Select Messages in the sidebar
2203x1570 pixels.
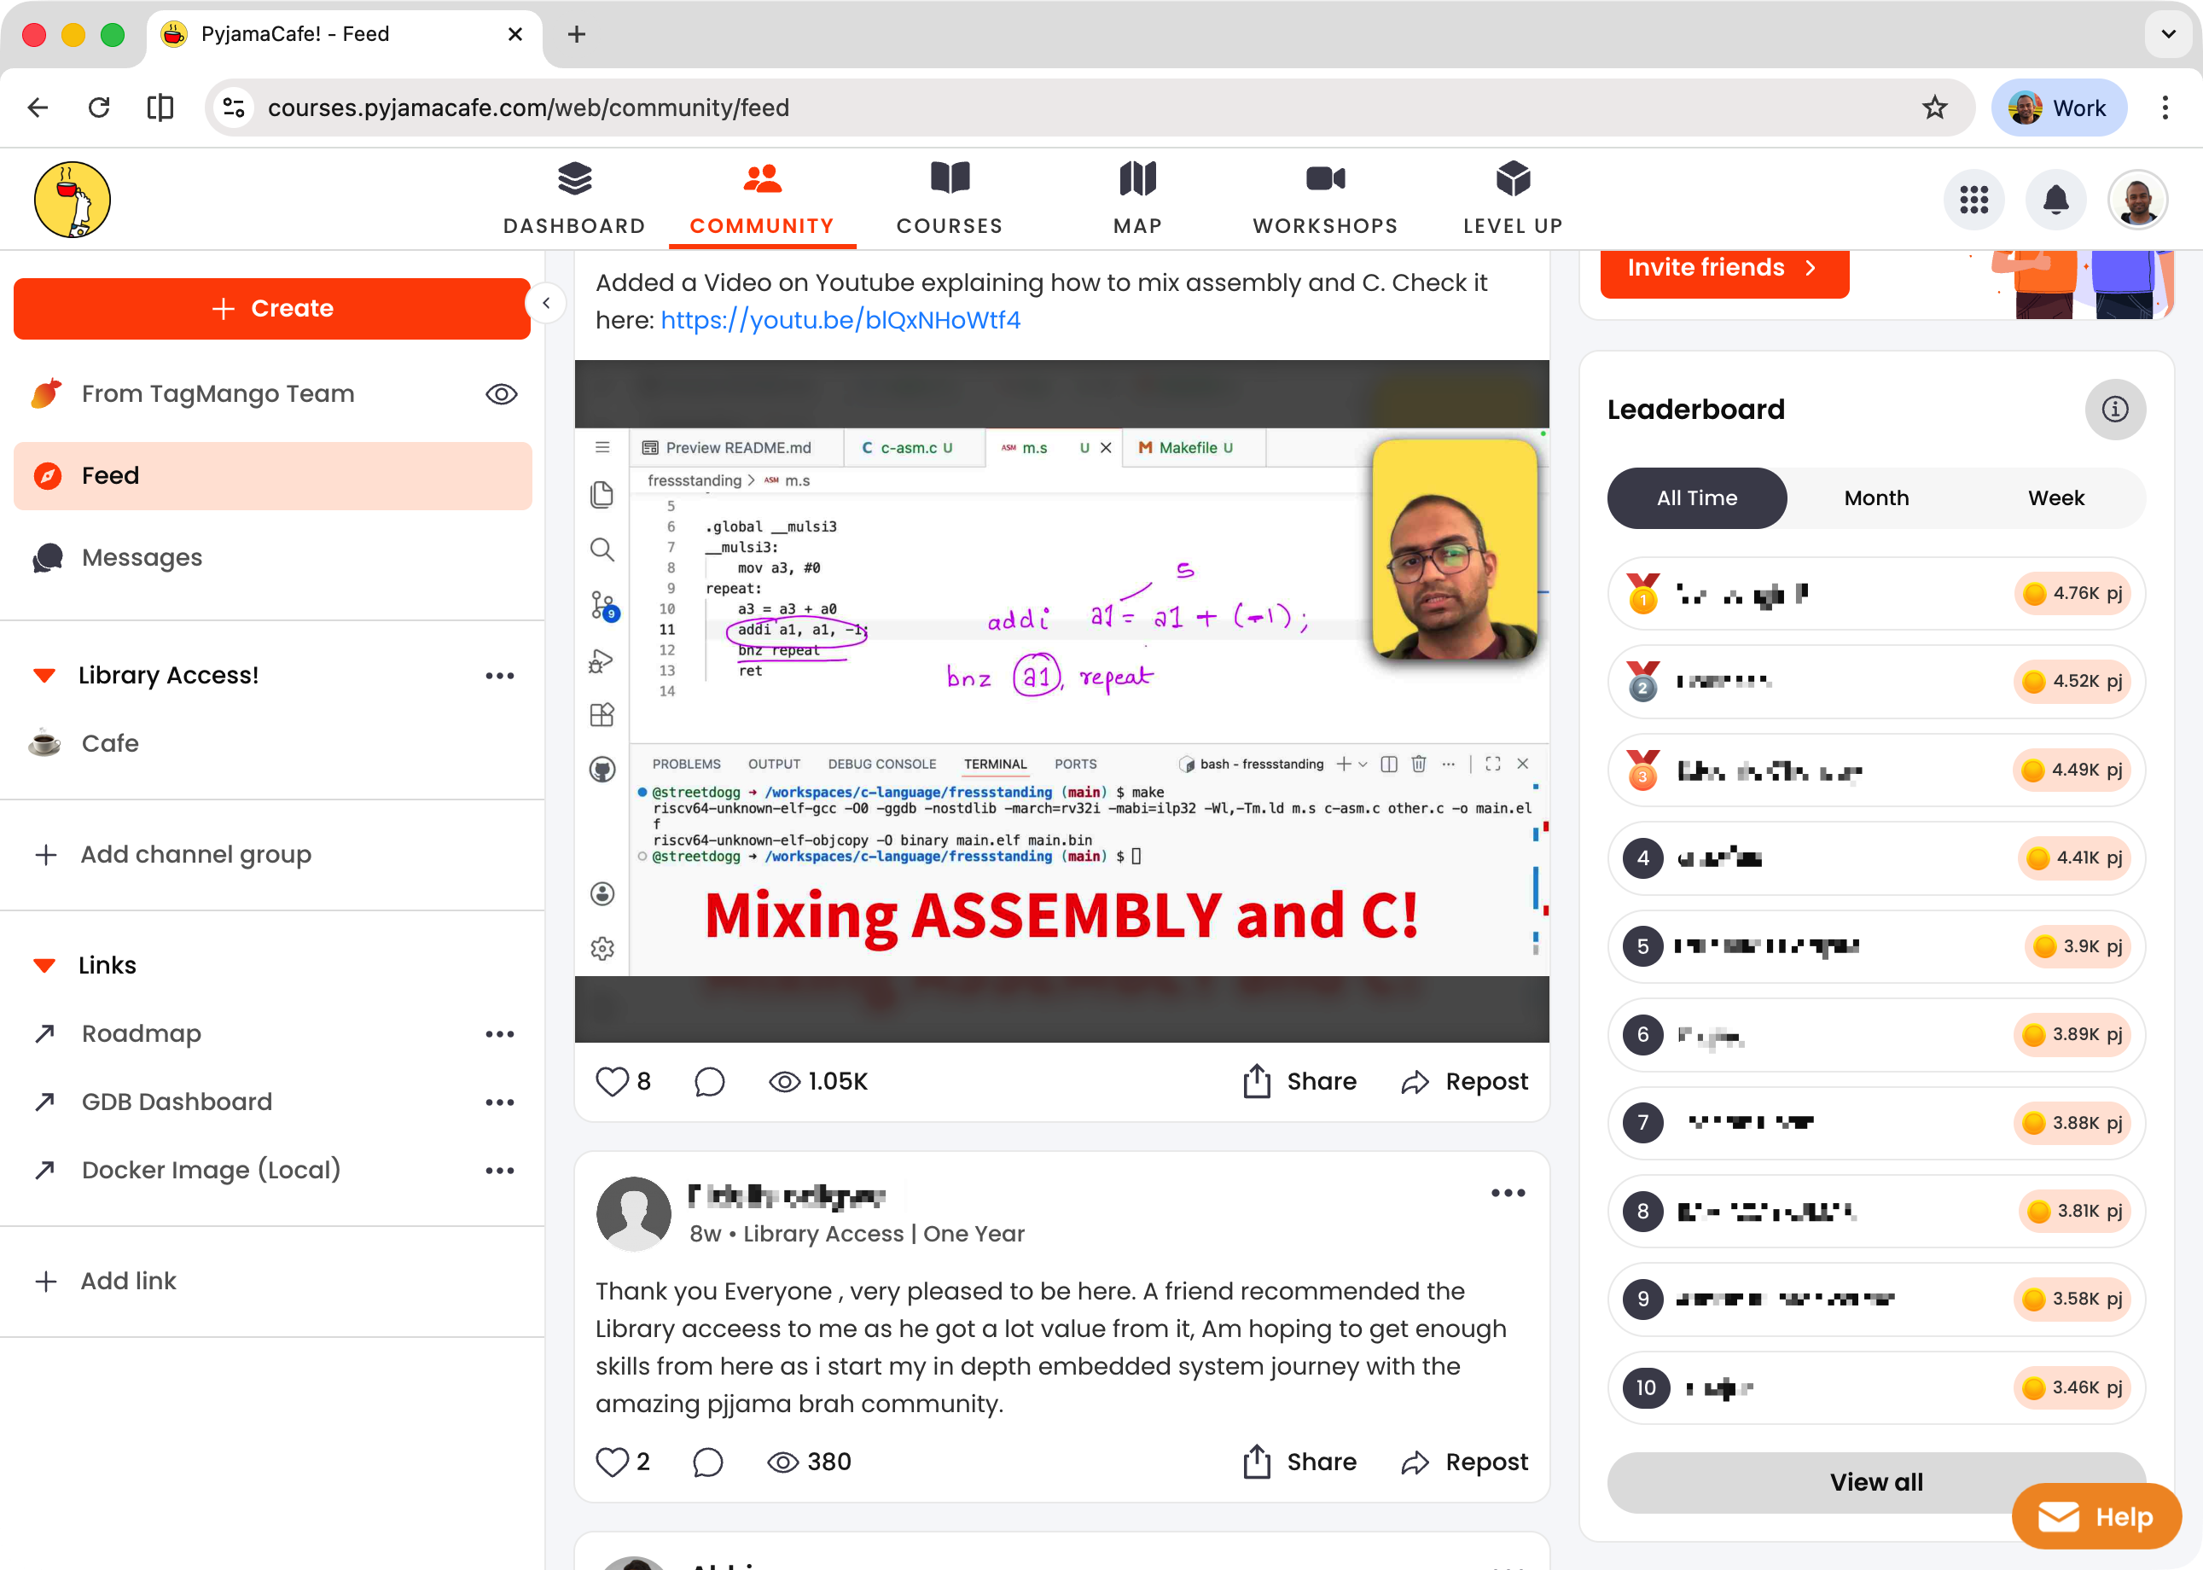[142, 558]
